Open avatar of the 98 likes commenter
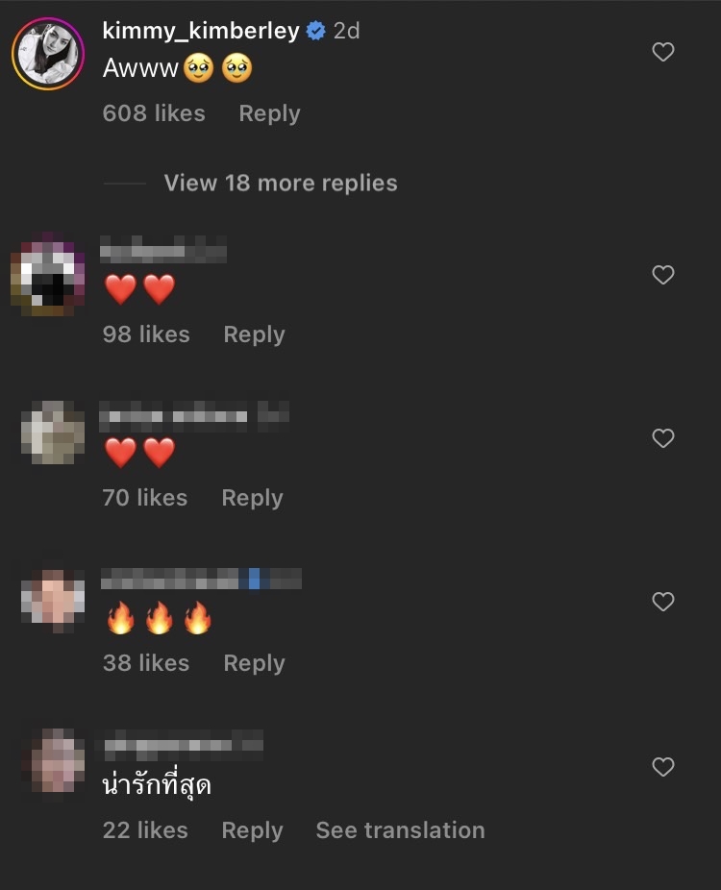This screenshot has width=721, height=890. (x=48, y=274)
